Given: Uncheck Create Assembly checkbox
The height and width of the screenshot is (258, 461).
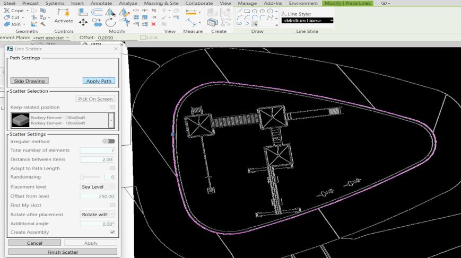Looking at the screenshot, I should 112,232.
